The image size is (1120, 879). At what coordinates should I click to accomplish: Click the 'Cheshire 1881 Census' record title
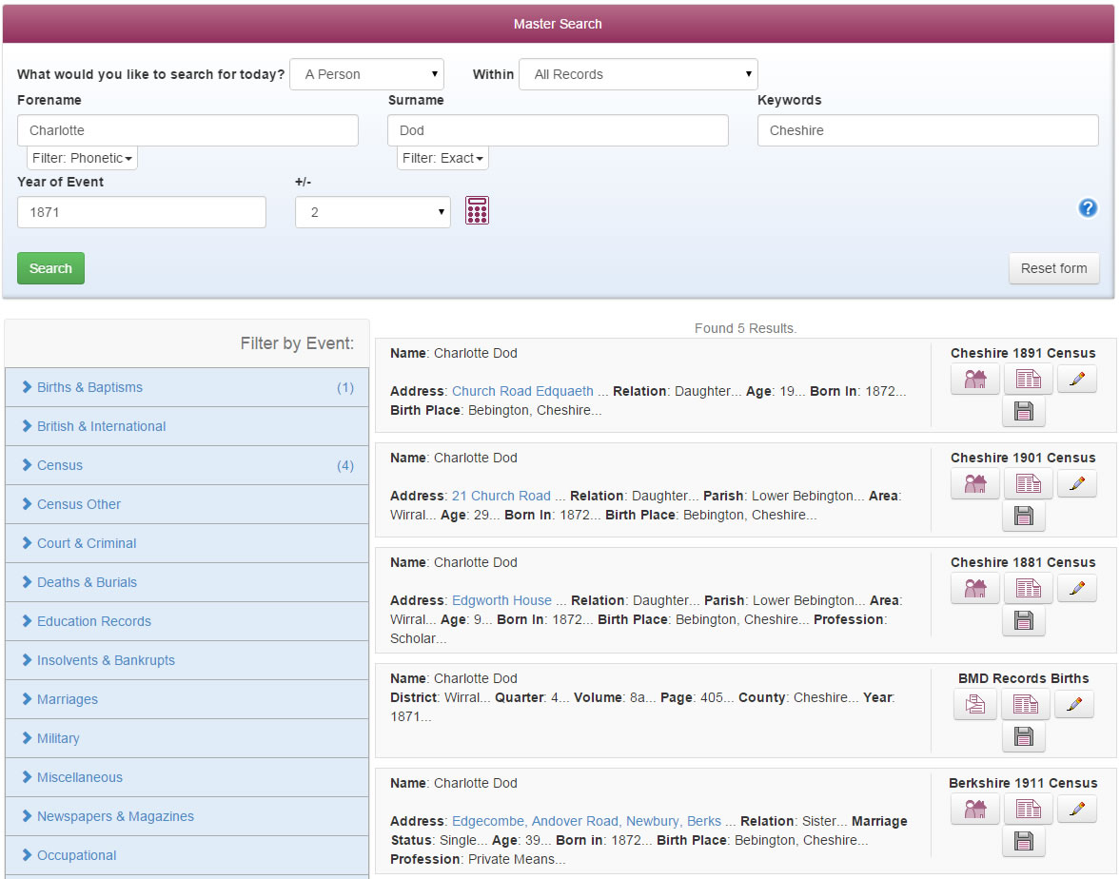pyautogui.click(x=1023, y=562)
